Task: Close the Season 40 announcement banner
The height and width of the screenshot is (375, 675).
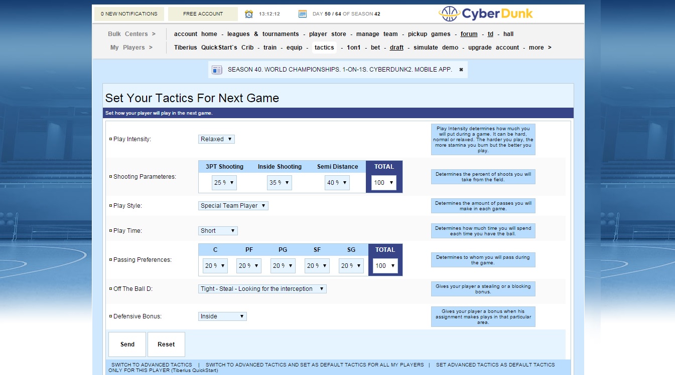Action: click(461, 70)
